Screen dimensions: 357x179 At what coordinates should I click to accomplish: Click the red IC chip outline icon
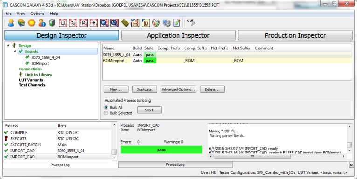pyautogui.click(x=63, y=23)
